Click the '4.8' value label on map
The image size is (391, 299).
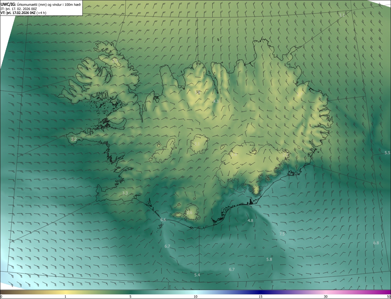pos(250,220)
